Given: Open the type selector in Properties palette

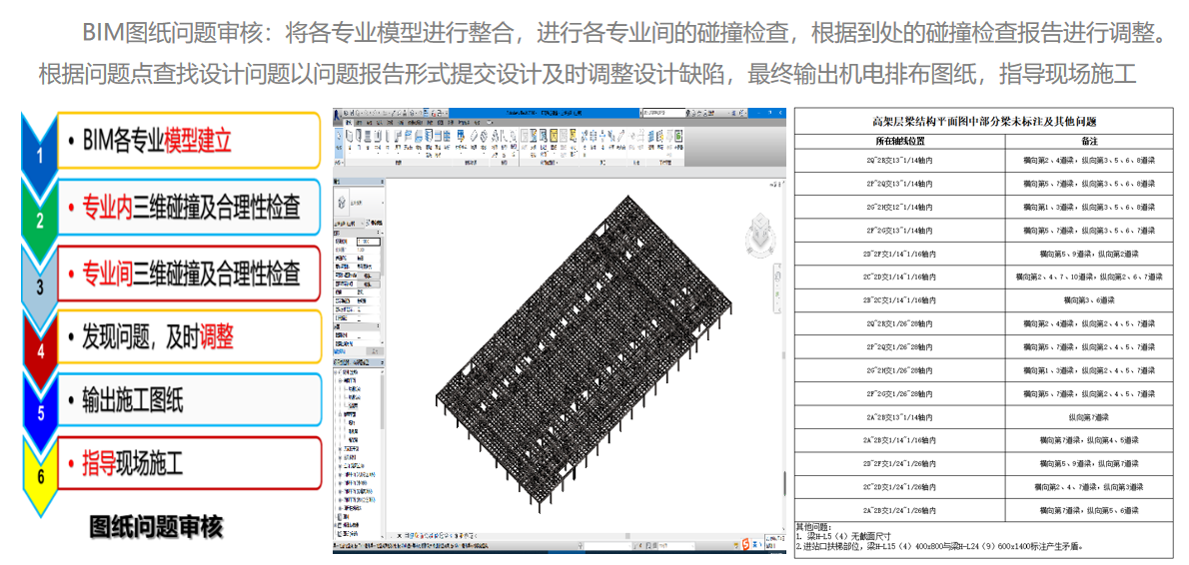Looking at the screenshot, I should 358,203.
